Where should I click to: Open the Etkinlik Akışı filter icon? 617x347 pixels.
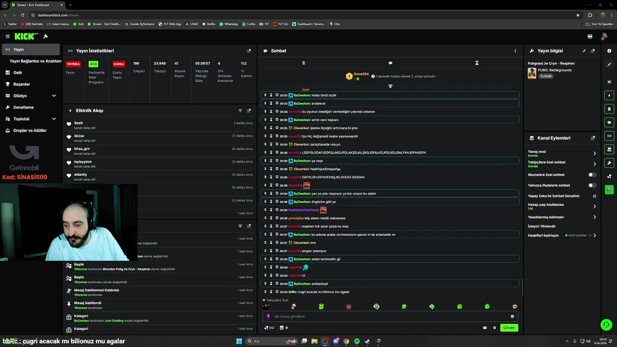pyautogui.click(x=240, y=110)
